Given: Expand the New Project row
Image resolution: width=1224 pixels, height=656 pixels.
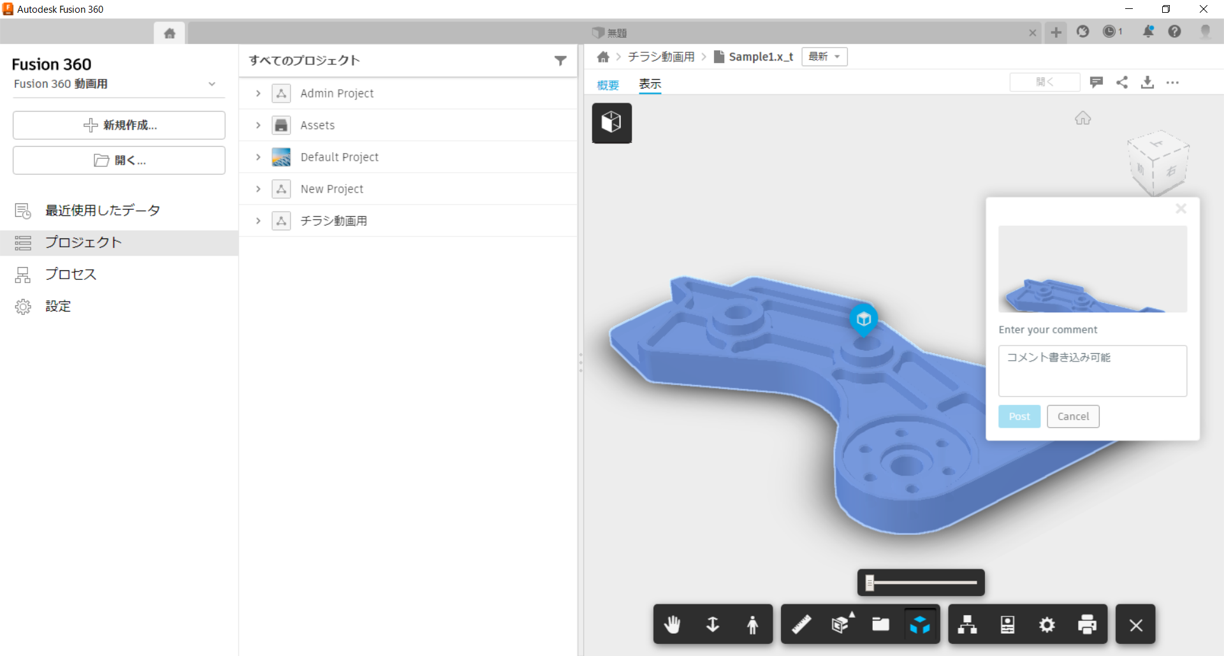Looking at the screenshot, I should point(258,189).
